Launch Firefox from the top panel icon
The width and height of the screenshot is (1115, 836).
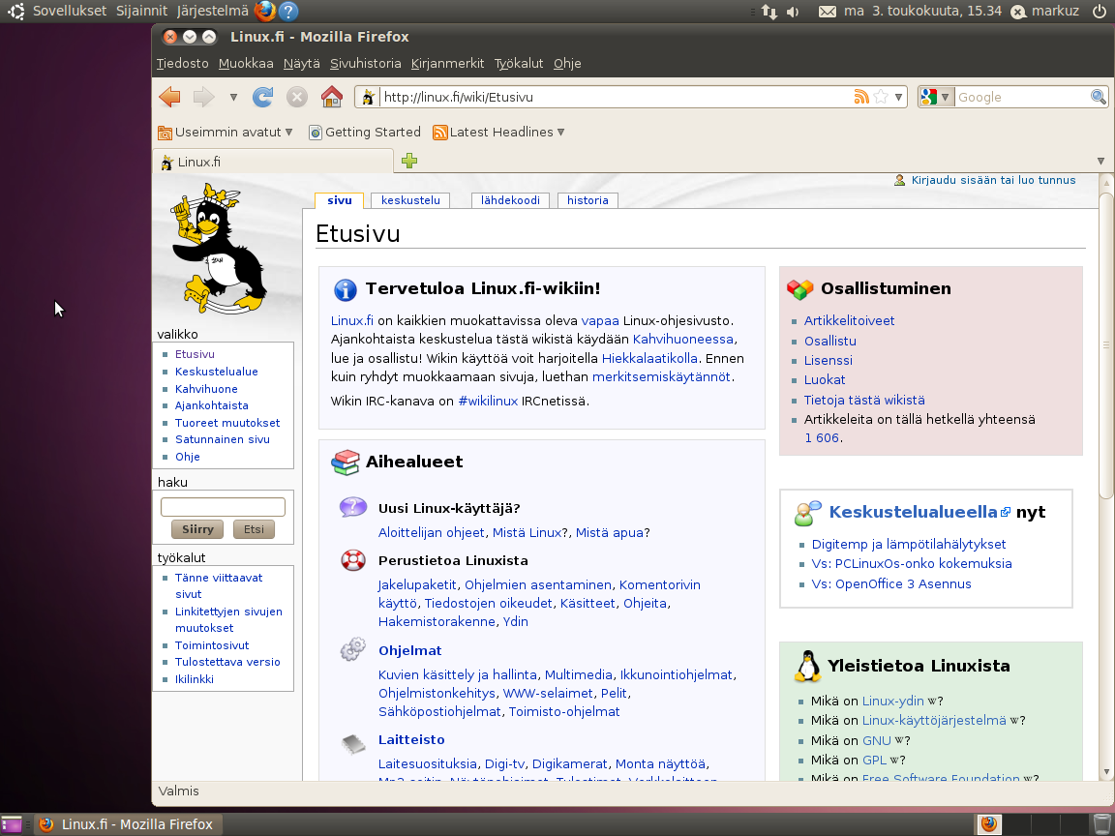264,12
